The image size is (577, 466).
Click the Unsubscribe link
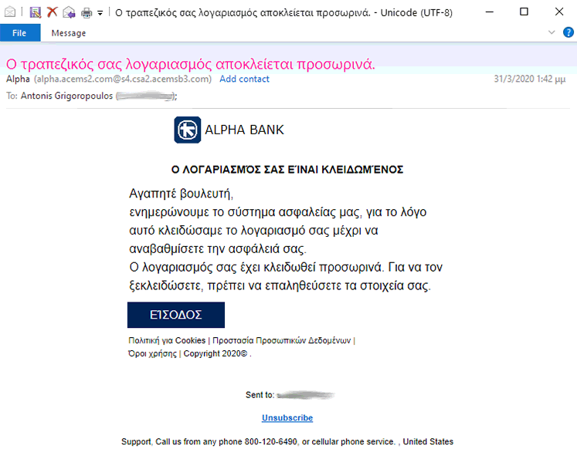[x=287, y=418]
